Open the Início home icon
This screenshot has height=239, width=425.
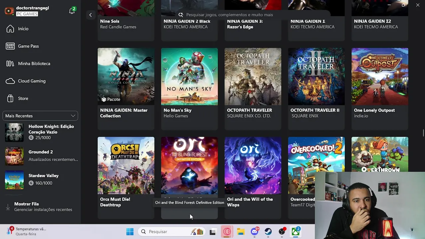10,29
